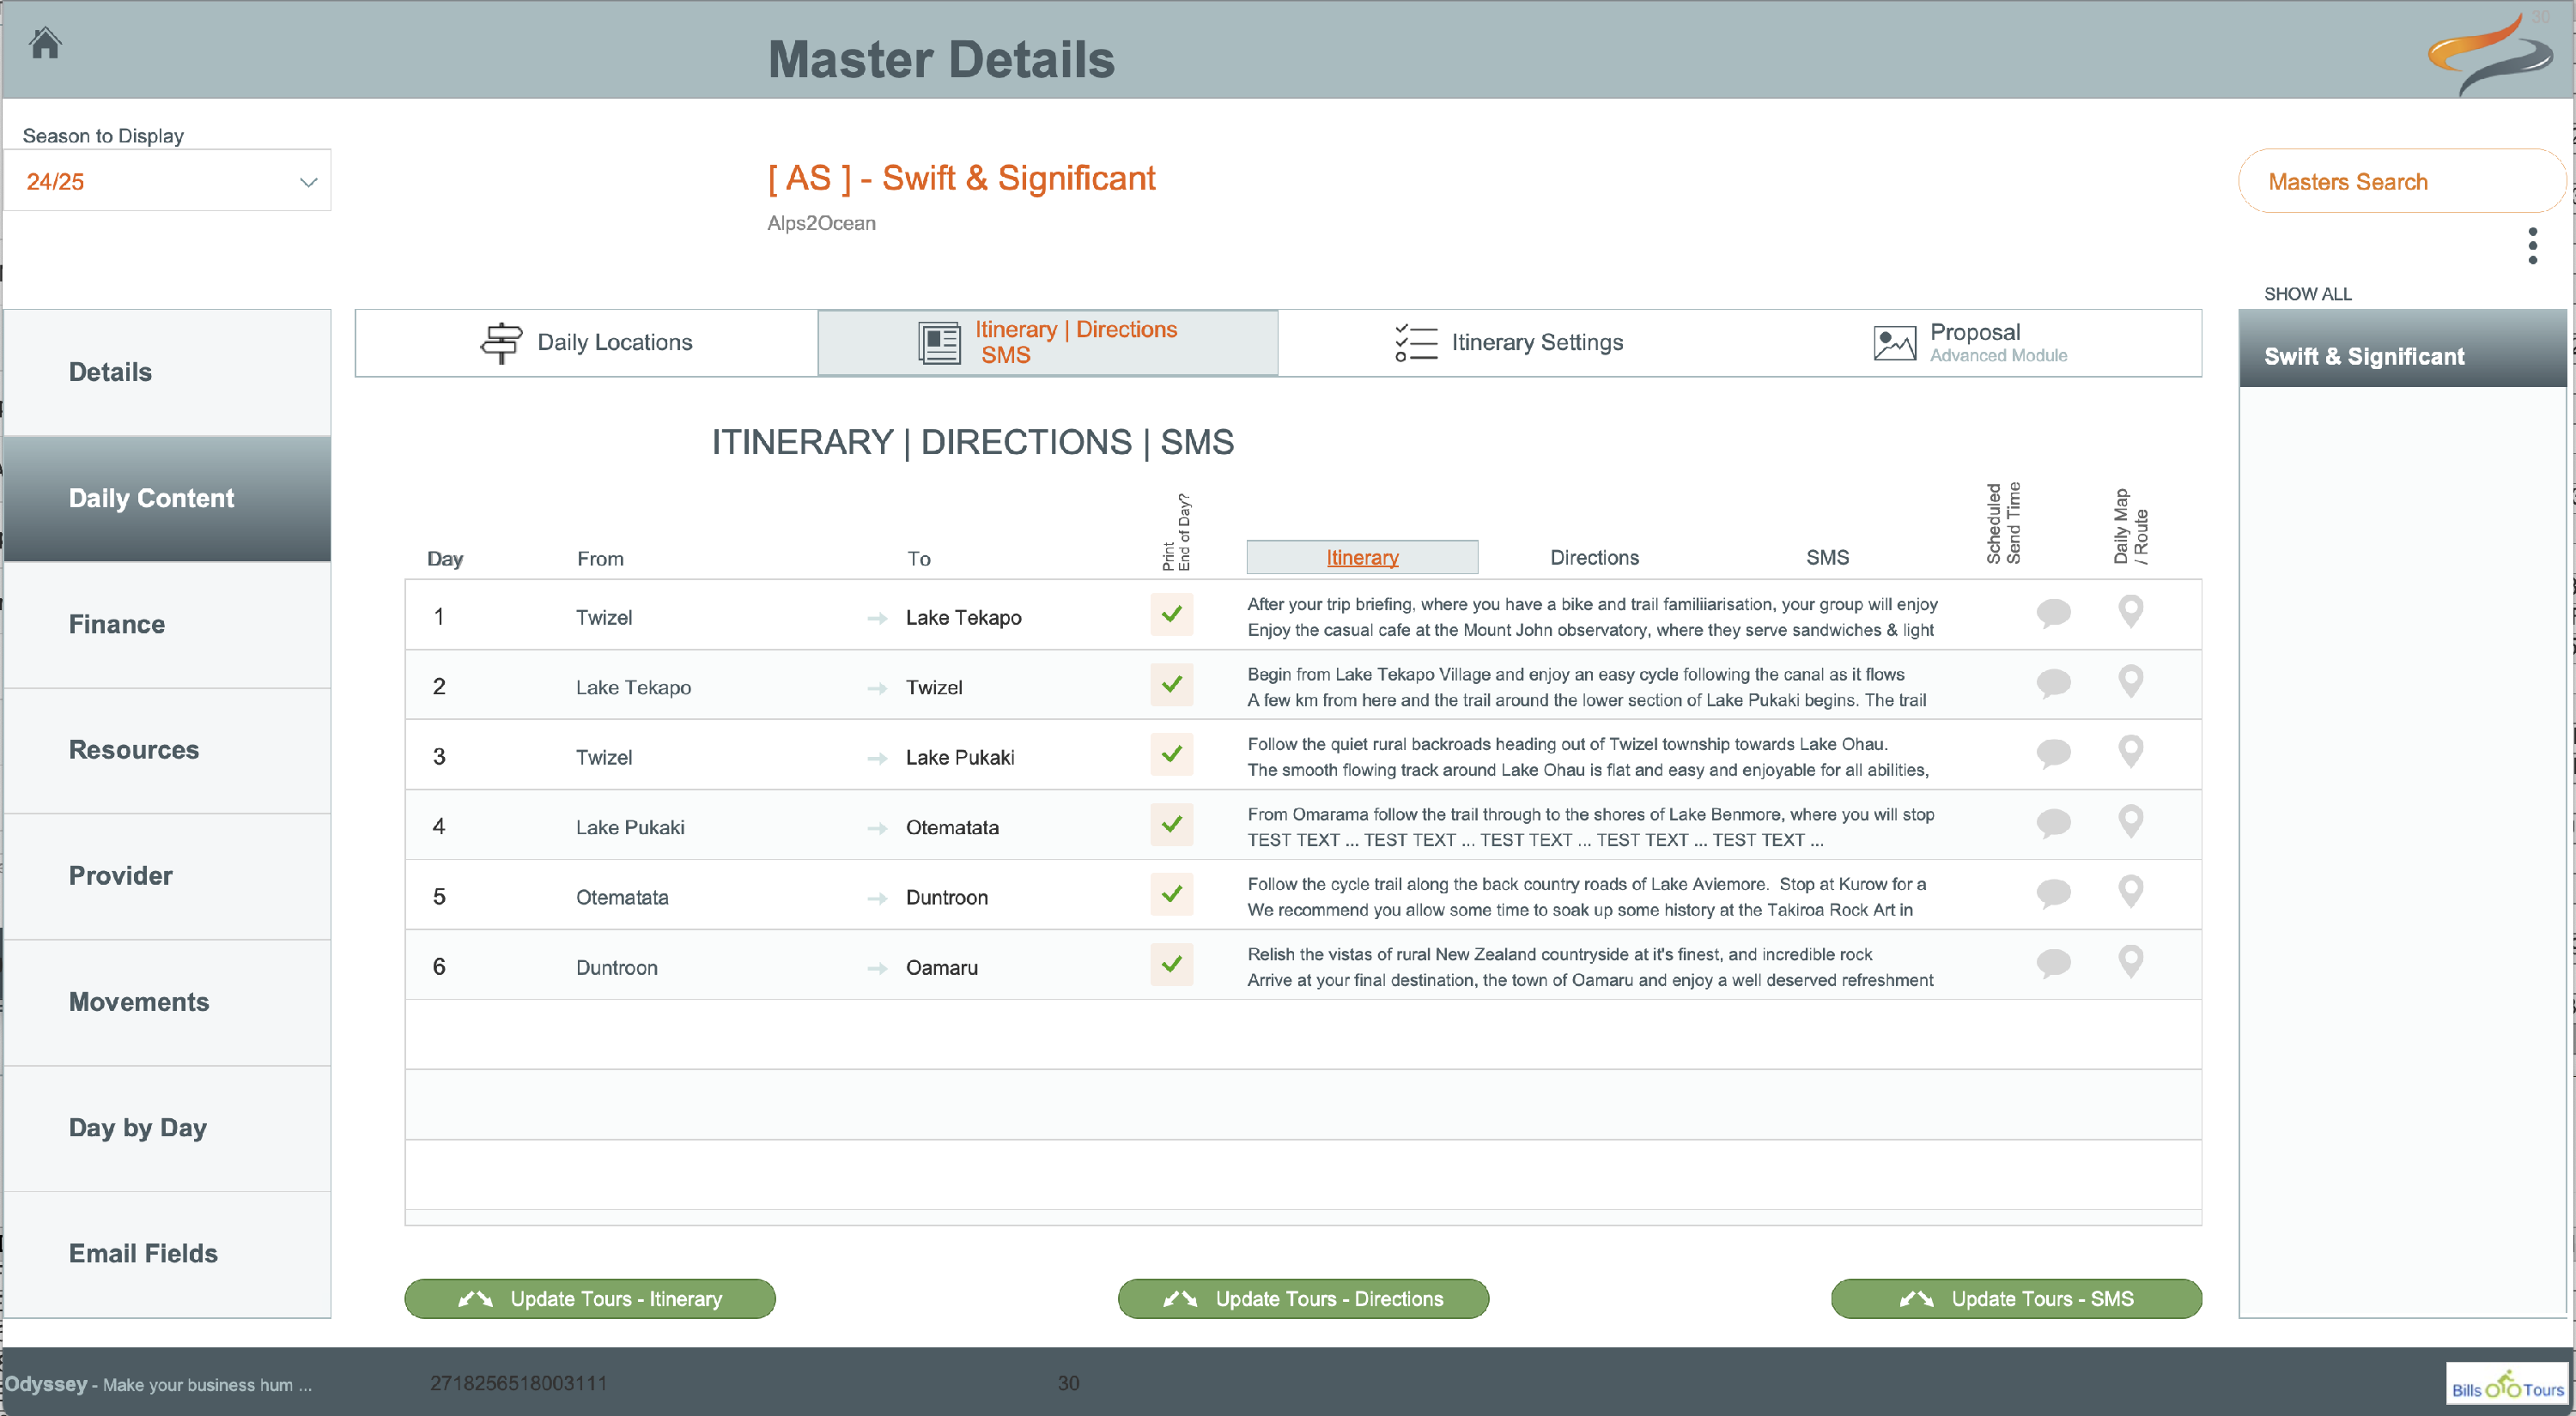Click arrow between Duntroon and Oamaru

point(877,968)
